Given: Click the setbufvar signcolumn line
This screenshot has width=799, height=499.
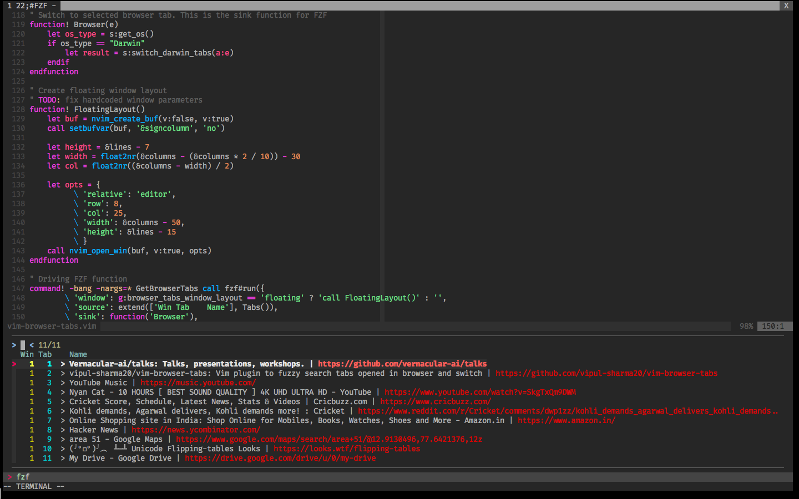Looking at the screenshot, I should pyautogui.click(x=136, y=128).
